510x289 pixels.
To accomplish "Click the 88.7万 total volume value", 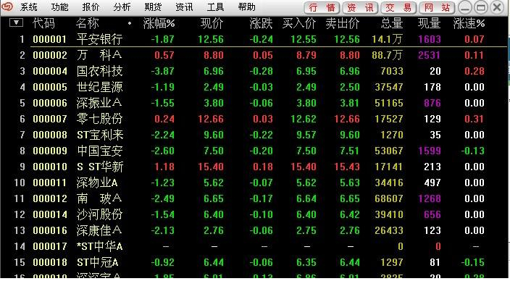I will coord(387,55).
